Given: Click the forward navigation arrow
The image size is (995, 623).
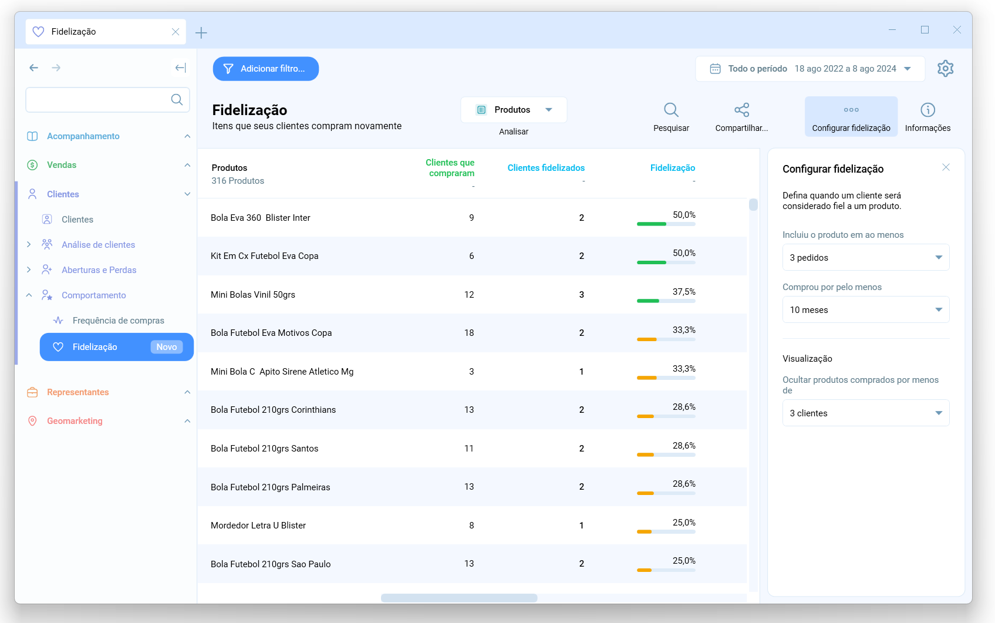Looking at the screenshot, I should [56, 68].
